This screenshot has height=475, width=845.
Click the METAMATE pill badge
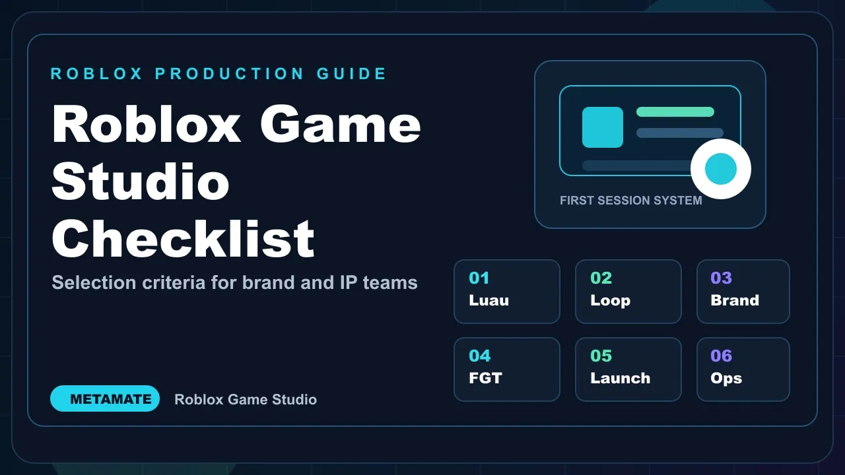(x=105, y=398)
